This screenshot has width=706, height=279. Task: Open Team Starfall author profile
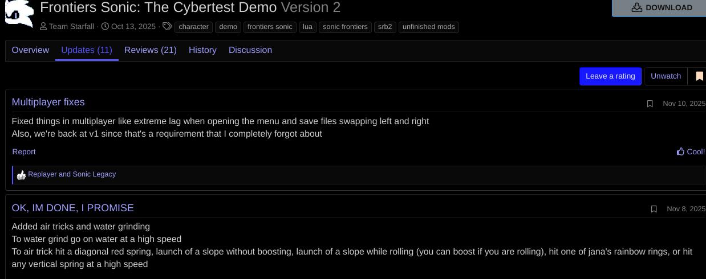(72, 27)
